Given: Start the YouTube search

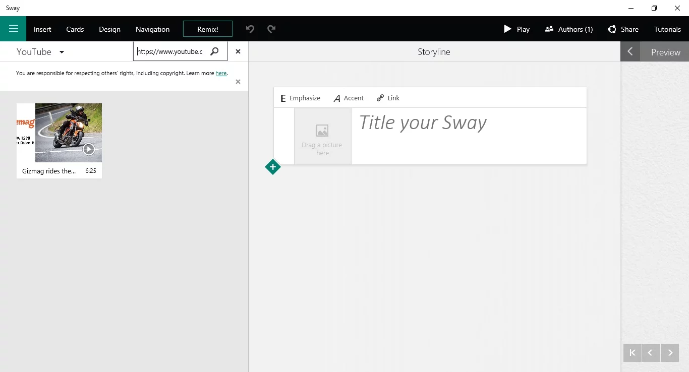Looking at the screenshot, I should coord(214,51).
